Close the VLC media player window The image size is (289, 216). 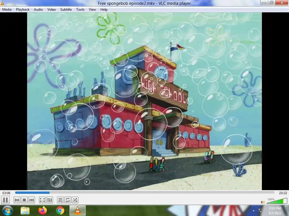[x=282, y=3]
